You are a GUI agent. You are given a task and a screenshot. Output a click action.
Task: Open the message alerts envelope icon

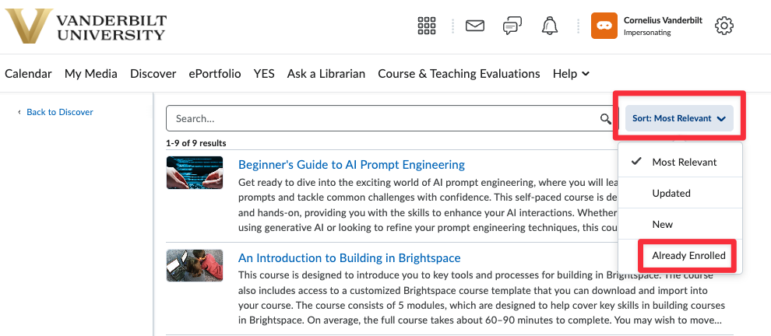pyautogui.click(x=475, y=26)
